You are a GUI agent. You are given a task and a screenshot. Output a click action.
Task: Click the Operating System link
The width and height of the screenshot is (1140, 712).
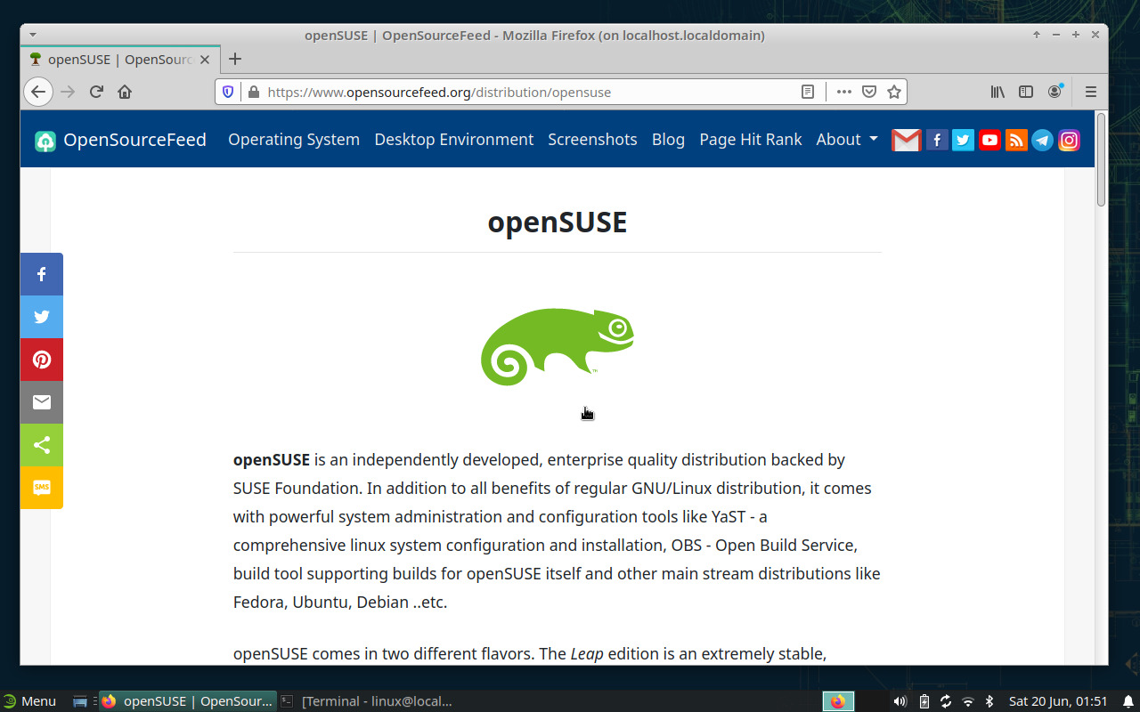(x=293, y=140)
